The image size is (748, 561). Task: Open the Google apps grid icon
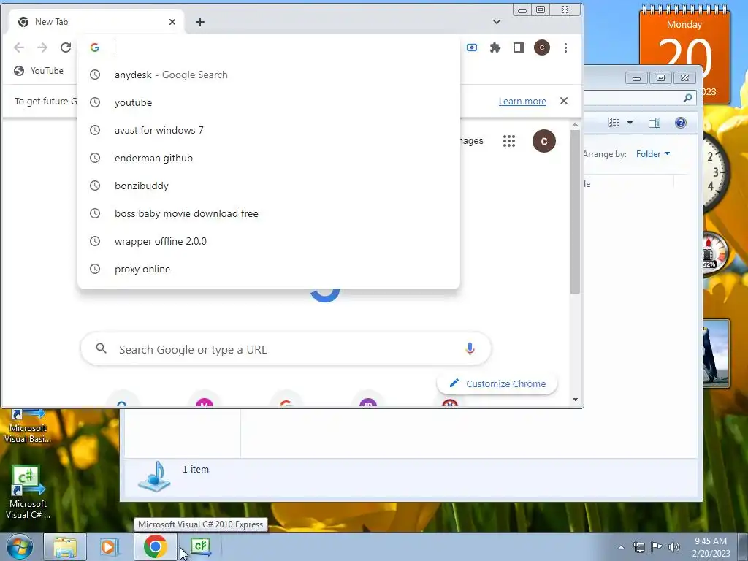click(509, 141)
